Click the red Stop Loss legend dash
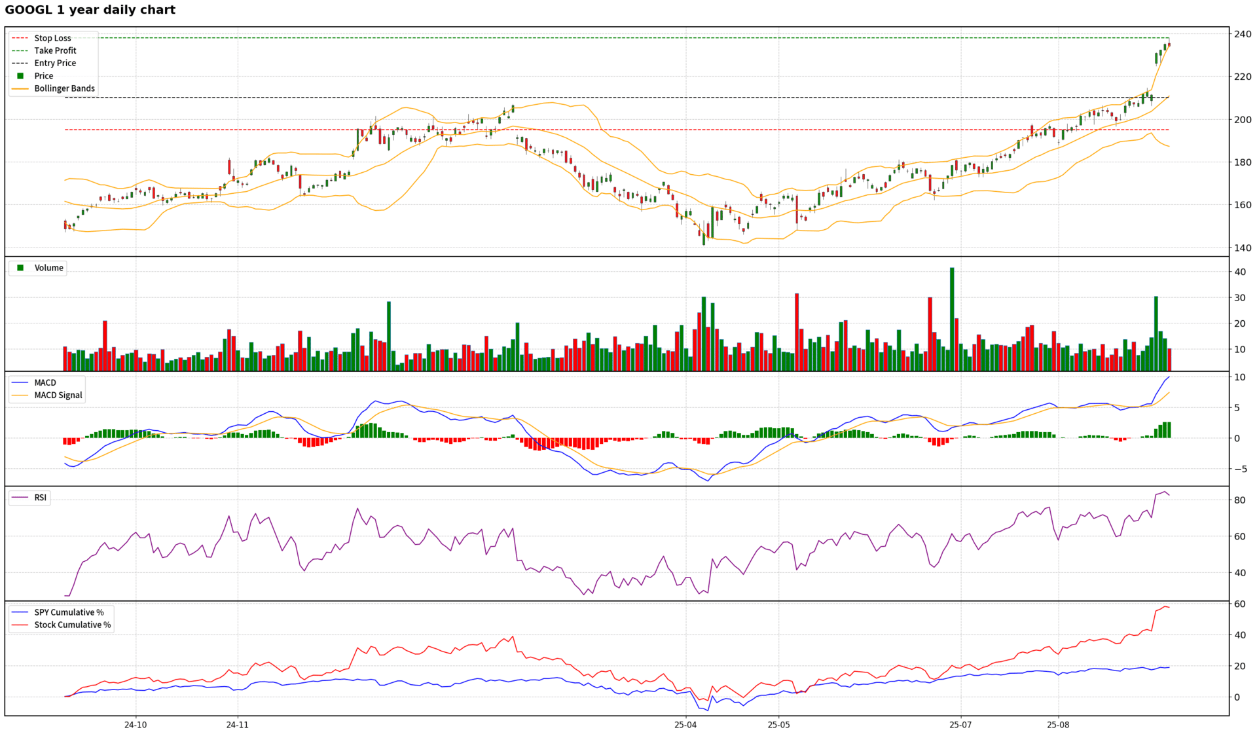1257x734 pixels. (20, 39)
